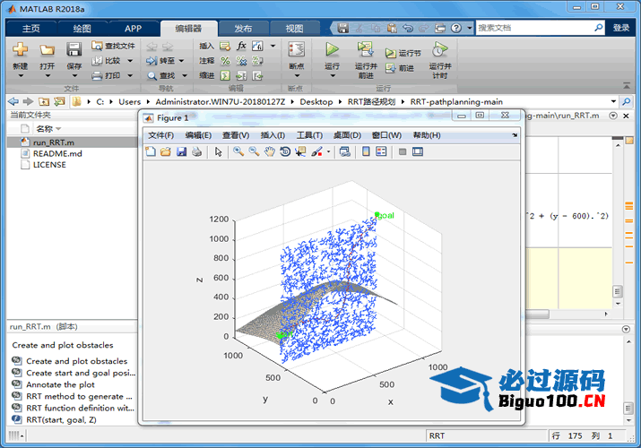Click the New (新建) file icon
The height and width of the screenshot is (448, 641).
pyautogui.click(x=20, y=50)
